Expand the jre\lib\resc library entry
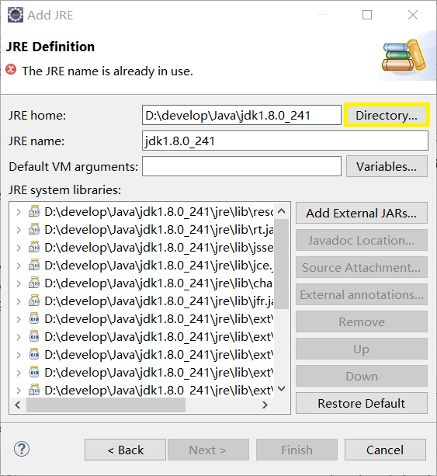437x476 pixels. coord(19,212)
